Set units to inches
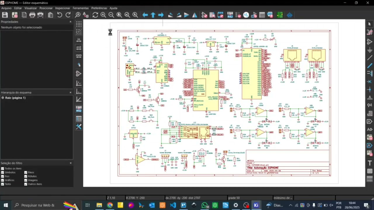Viewport: 374px width, 210px height. (79, 40)
